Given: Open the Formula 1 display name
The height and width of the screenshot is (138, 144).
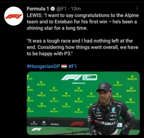Looking at the screenshot, I should click(x=38, y=9).
